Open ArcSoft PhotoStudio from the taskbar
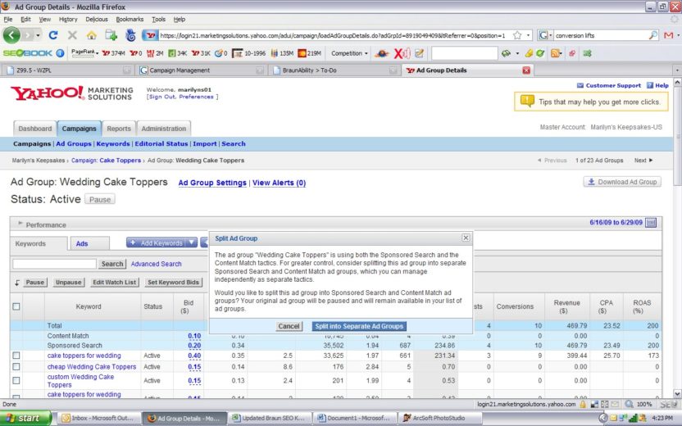Image resolution: width=682 pixels, height=426 pixels. (x=439, y=418)
